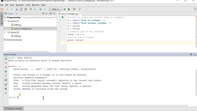Click the show variables icon in console
Screen dimensions: 197x111
coord(6,80)
